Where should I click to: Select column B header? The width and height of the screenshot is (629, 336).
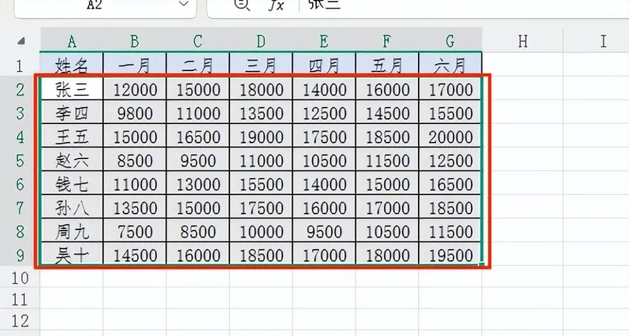click(x=135, y=41)
